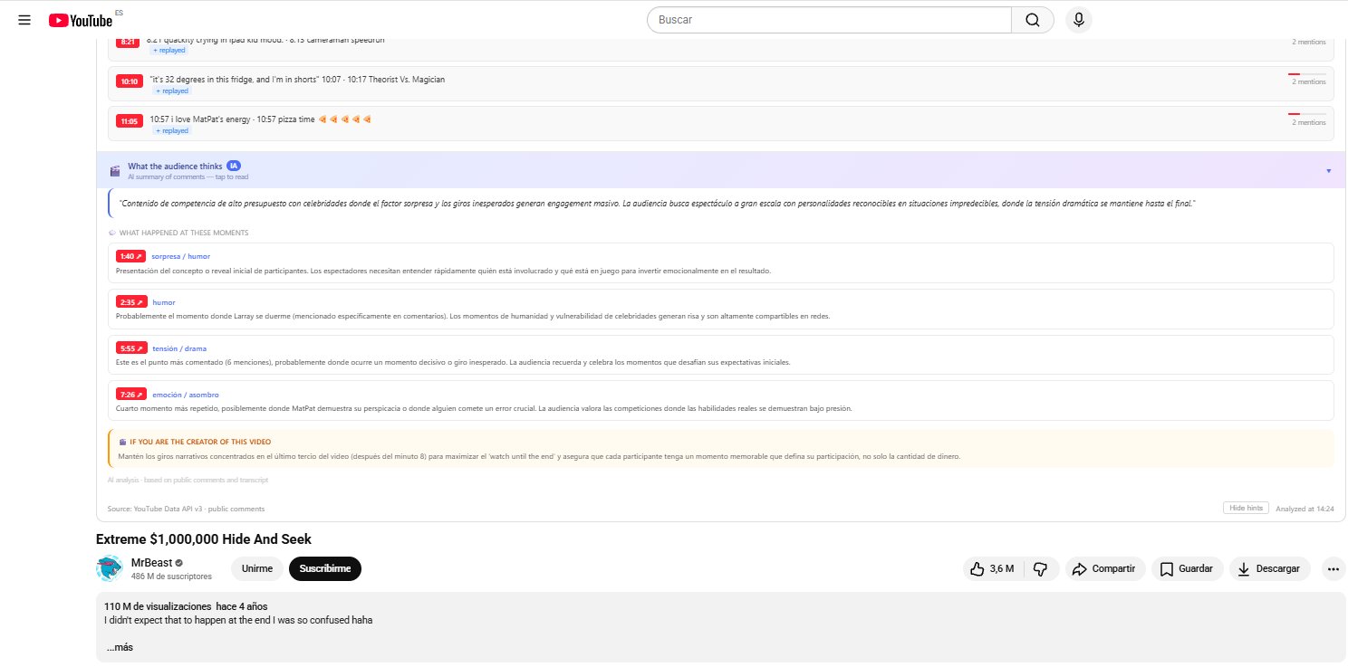Open the 5:55 moment timestamp
Viewport: 1348px width, 667px height.
coord(131,348)
